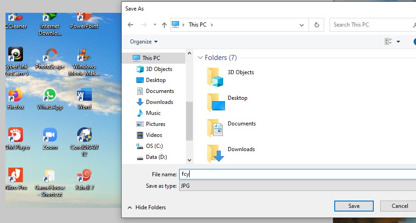
Task: Select Downloads in the navigation pane
Action: point(159,102)
